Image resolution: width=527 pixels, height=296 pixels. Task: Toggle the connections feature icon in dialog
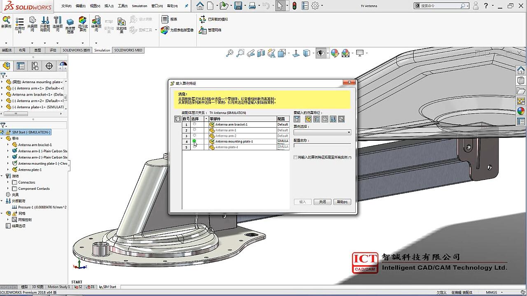317,119
